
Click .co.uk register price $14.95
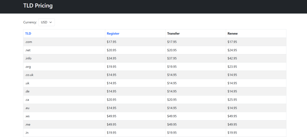click(x=112, y=75)
